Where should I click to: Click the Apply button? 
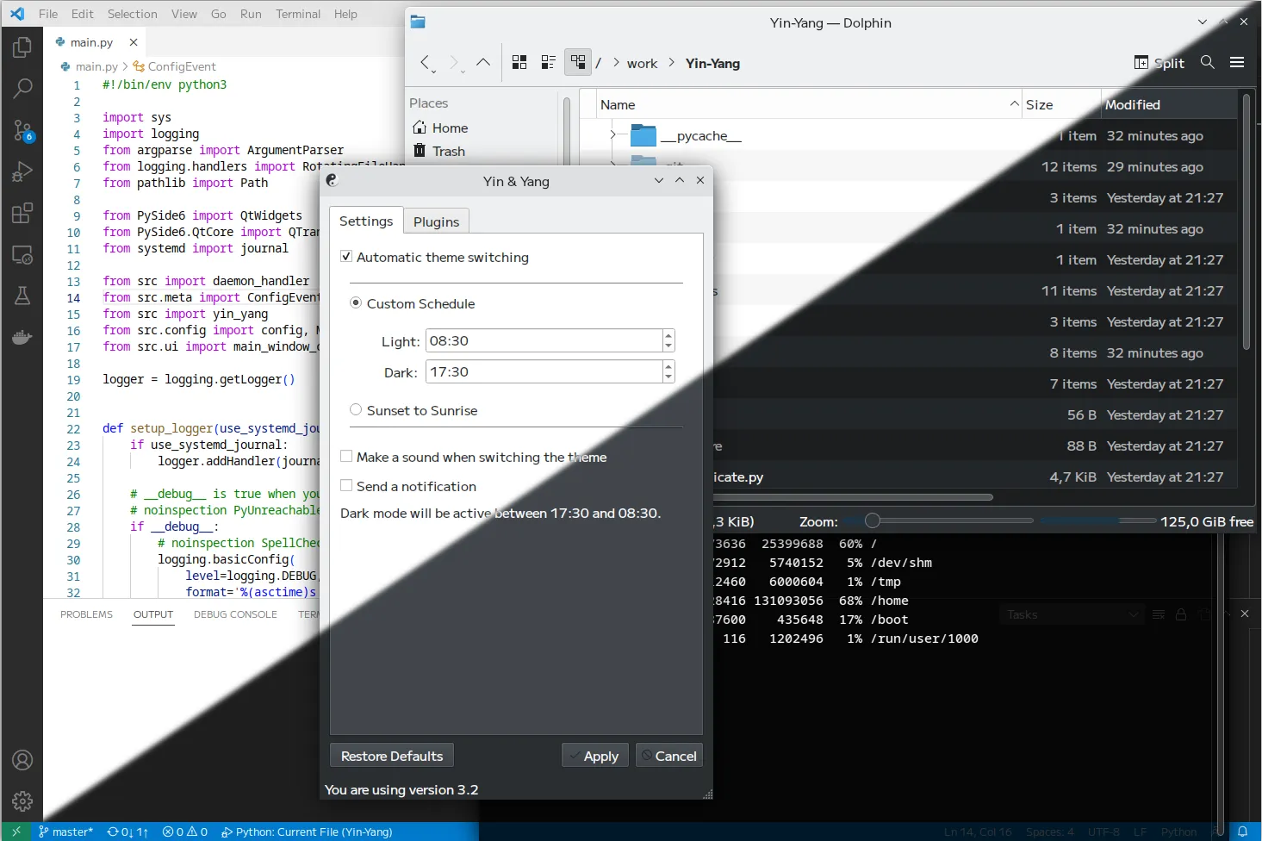594,756
